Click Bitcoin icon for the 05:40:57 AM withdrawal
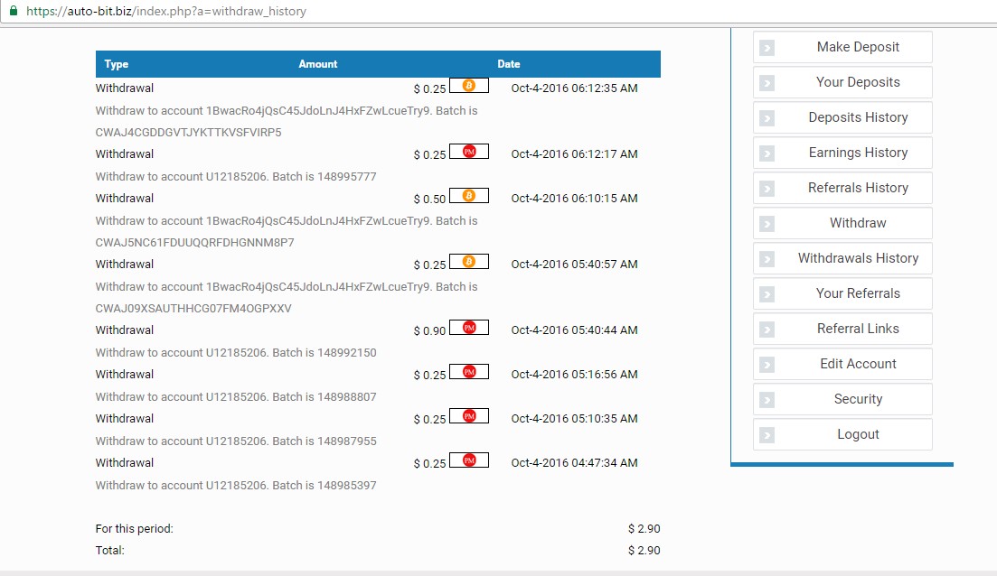The height and width of the screenshot is (576, 997). click(x=469, y=262)
